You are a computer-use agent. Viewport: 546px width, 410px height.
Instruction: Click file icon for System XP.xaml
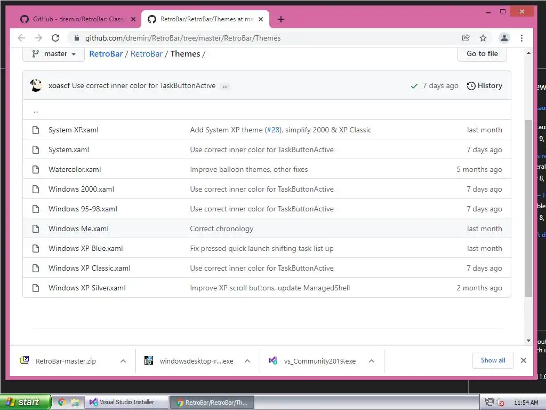coord(36,130)
